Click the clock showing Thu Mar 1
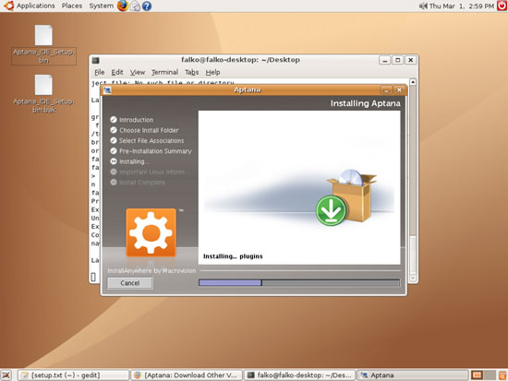The height and width of the screenshot is (381, 508). point(462,6)
